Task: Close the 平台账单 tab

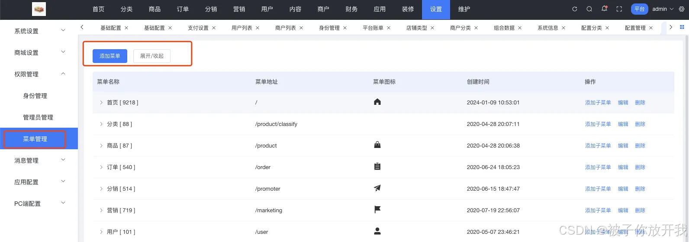Action: click(389, 28)
